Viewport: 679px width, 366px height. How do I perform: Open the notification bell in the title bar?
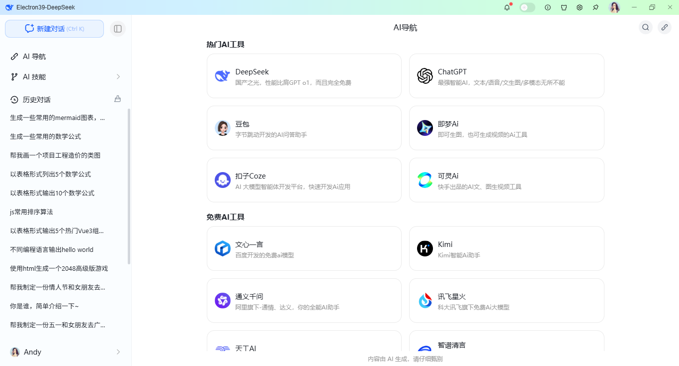(507, 7)
